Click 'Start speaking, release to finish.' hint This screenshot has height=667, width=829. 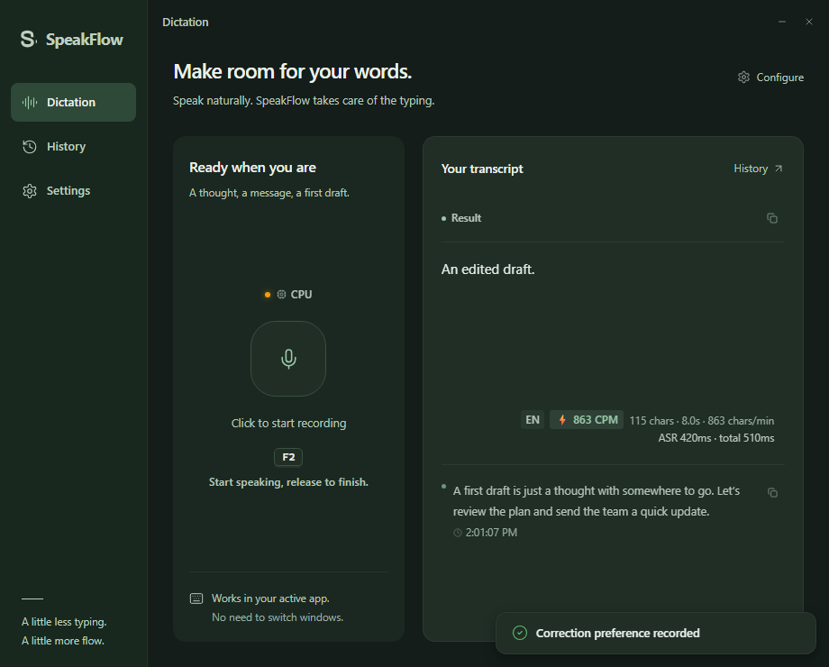(288, 482)
